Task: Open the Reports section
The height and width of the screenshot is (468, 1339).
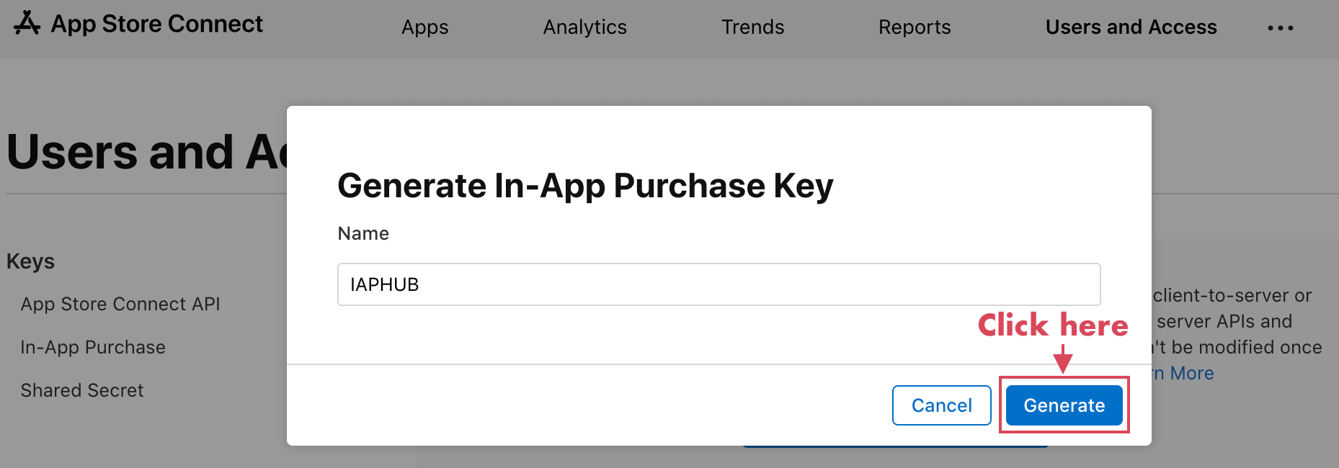Action: pyautogui.click(x=914, y=27)
